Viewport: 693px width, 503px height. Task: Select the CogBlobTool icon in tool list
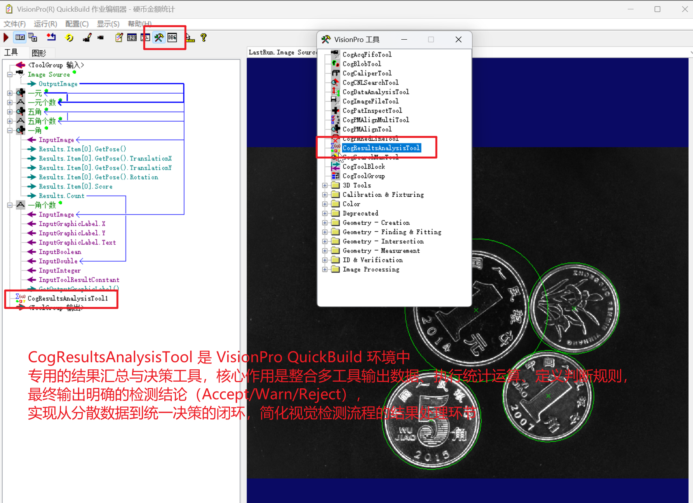coord(335,63)
